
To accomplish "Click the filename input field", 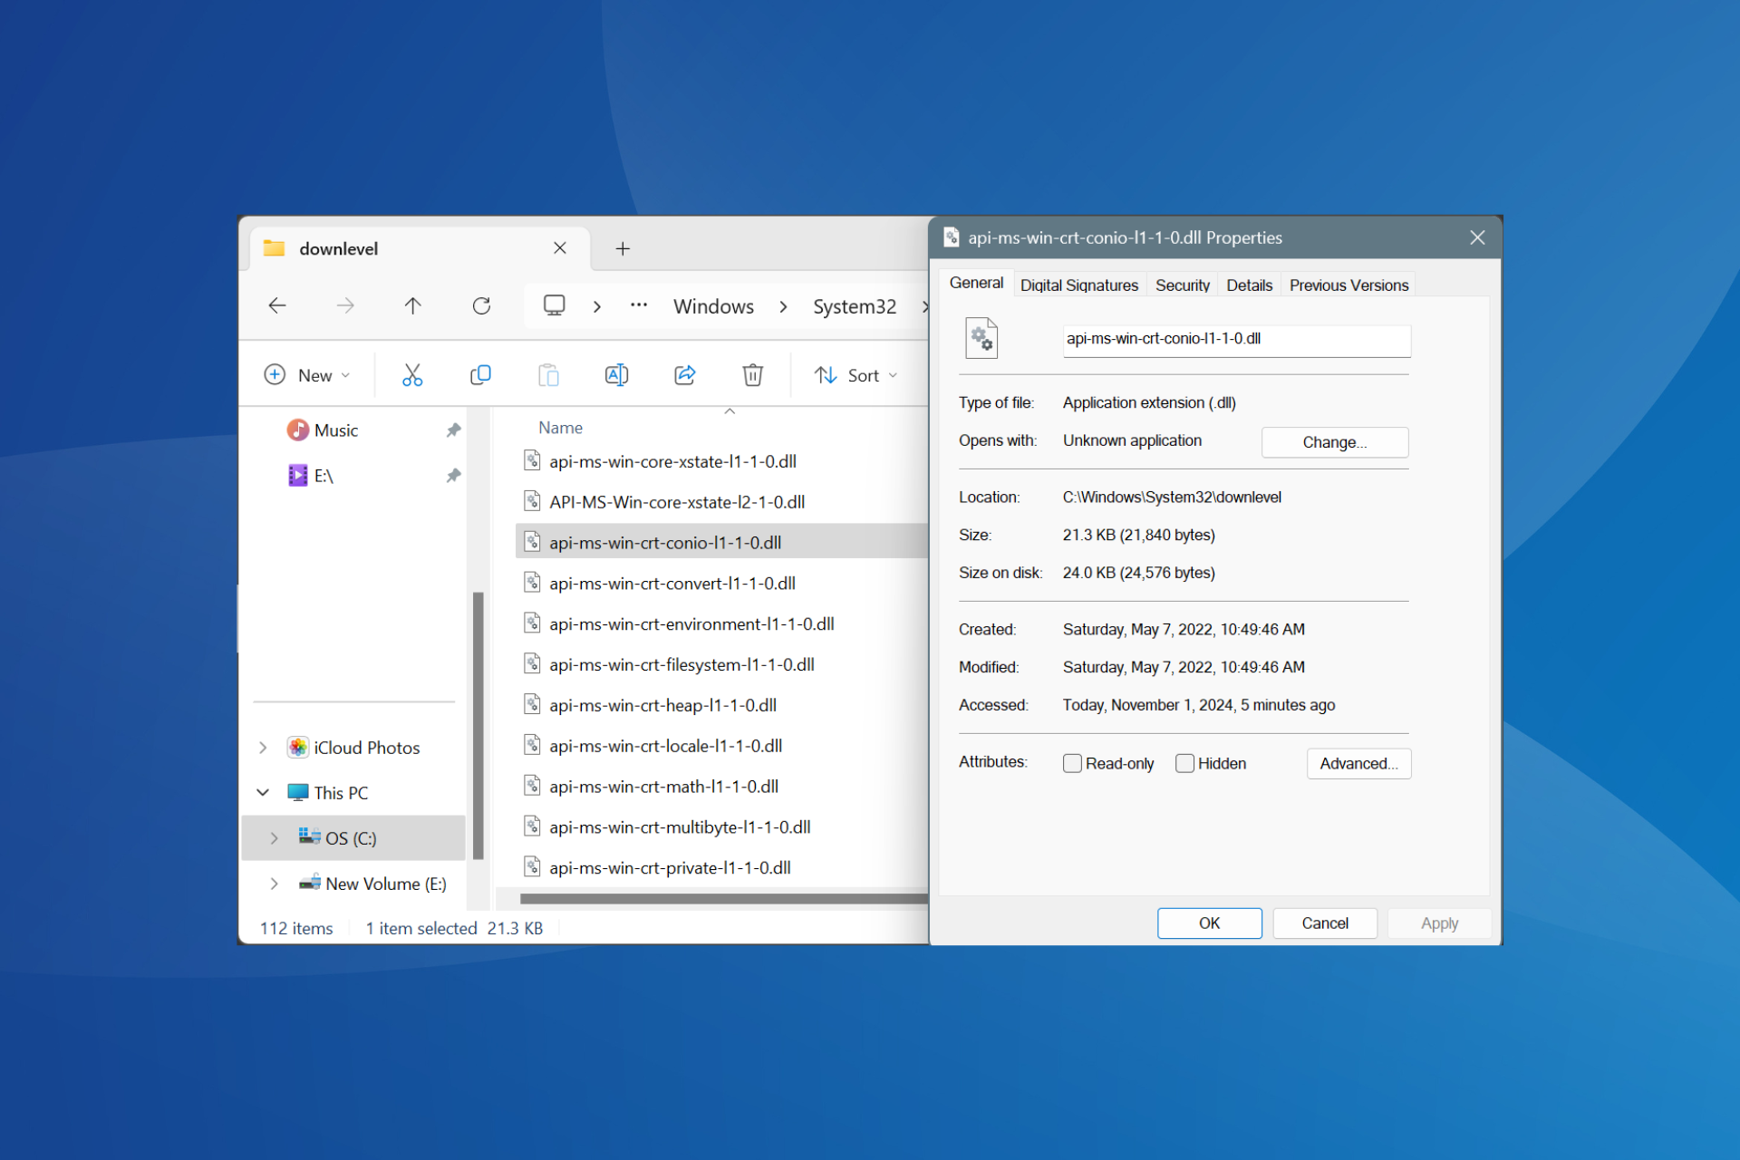I will [x=1229, y=336].
